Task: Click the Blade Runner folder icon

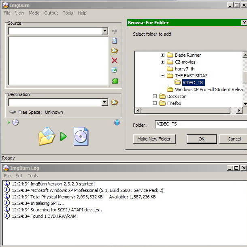Action: click(x=170, y=55)
